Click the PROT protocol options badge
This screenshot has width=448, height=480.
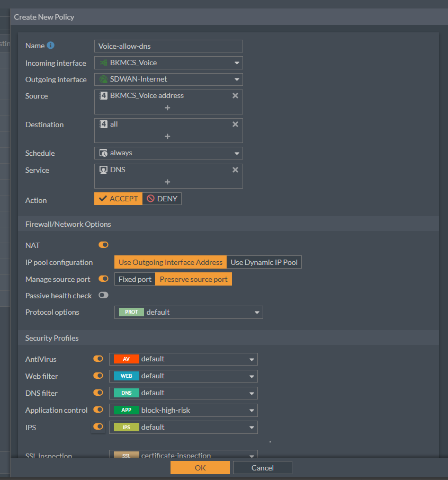tap(131, 312)
